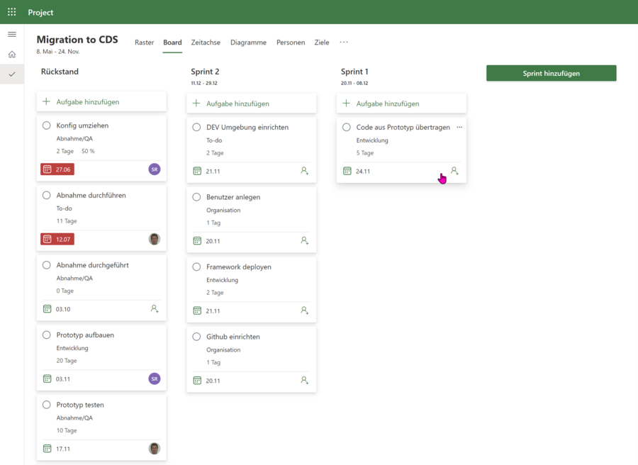The height and width of the screenshot is (465, 638).
Task: Select the Home icon in the sidebar
Action: click(x=11, y=53)
